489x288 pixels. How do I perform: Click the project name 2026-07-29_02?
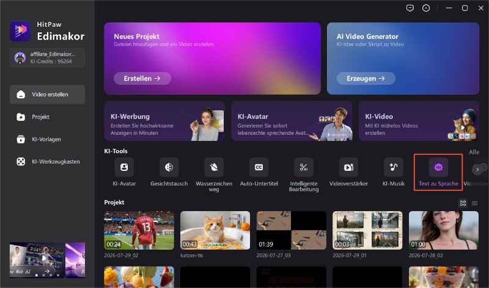pos(121,255)
